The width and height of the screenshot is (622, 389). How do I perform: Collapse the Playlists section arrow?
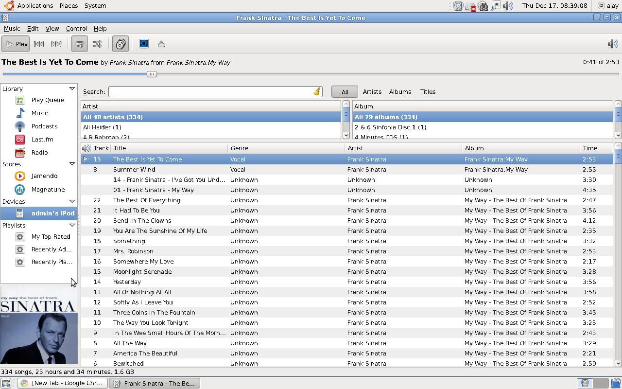[x=72, y=225]
